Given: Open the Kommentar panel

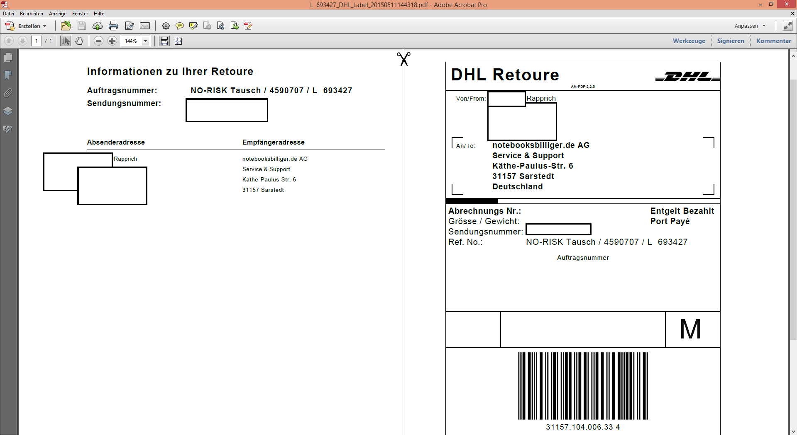Looking at the screenshot, I should point(774,41).
